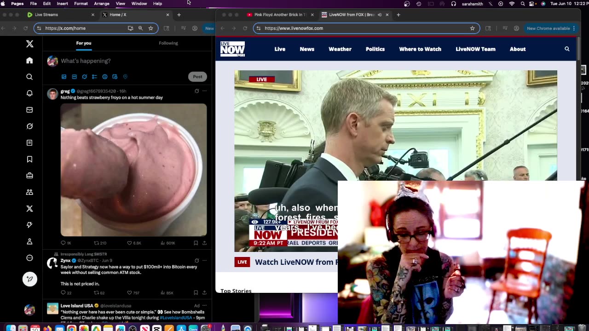Open new tab in LiveNOW browser window

point(398,15)
